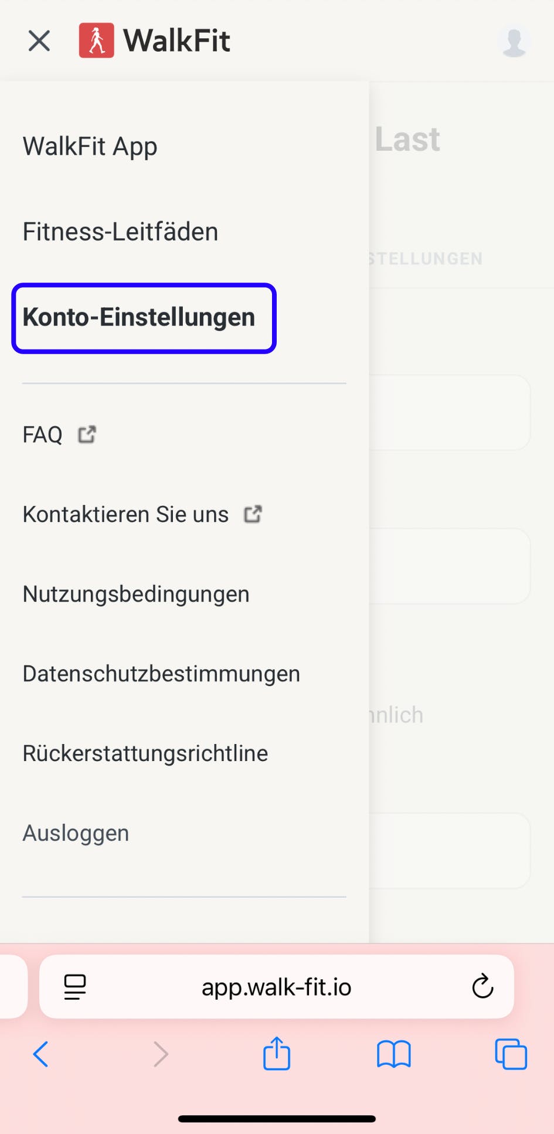Tap external link icon beside Kontaktieren Sie uns
The height and width of the screenshot is (1134, 554).
(253, 514)
